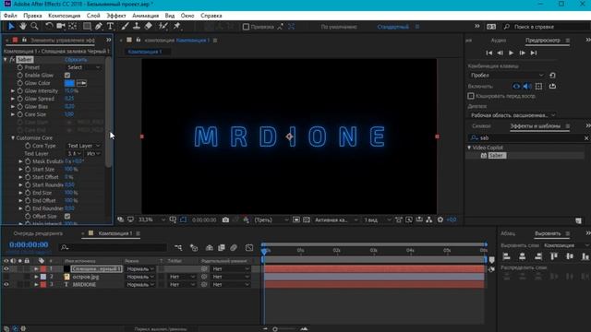The image size is (591, 332).
Task: Select the Roto Brush tool
Action: point(163,27)
